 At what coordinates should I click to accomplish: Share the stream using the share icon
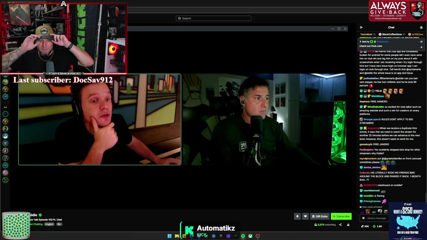point(340,225)
